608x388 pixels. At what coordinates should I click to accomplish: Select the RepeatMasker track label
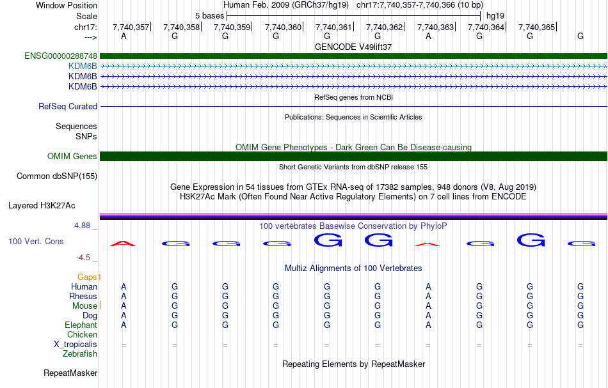tap(70, 373)
